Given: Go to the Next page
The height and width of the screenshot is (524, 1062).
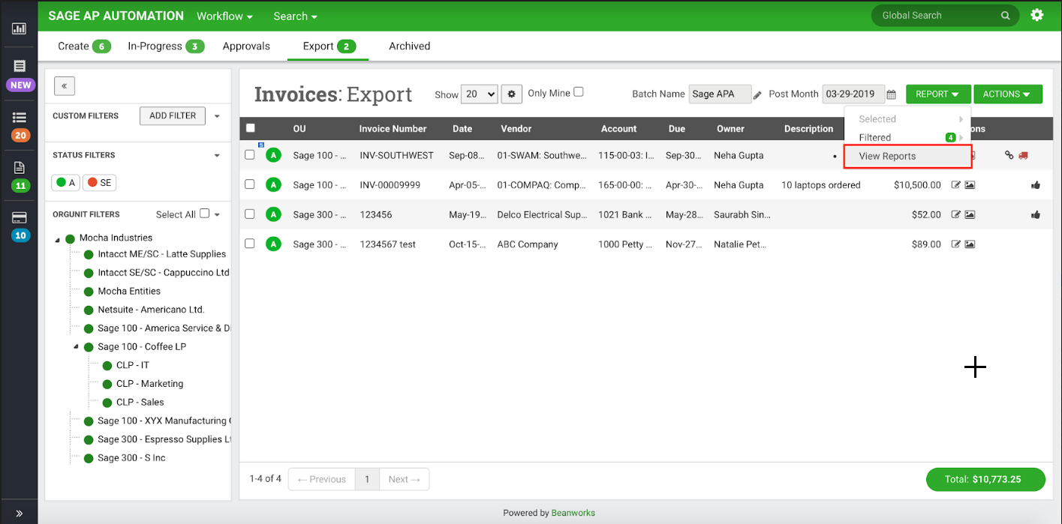Looking at the screenshot, I should (404, 479).
